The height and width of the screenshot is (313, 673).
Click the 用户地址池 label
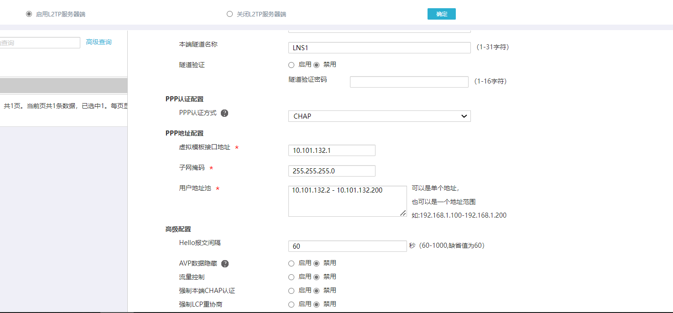[x=195, y=188]
